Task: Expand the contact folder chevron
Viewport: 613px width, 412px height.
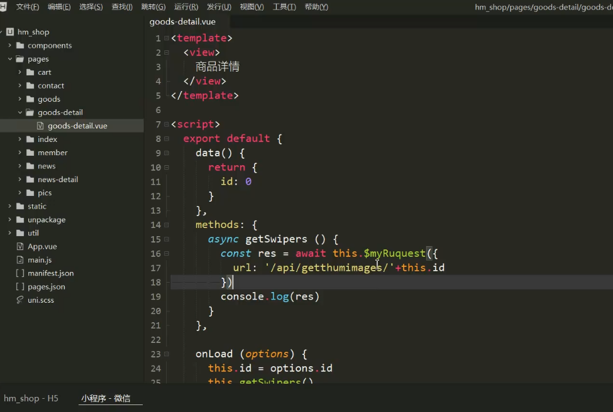Action: [x=19, y=85]
